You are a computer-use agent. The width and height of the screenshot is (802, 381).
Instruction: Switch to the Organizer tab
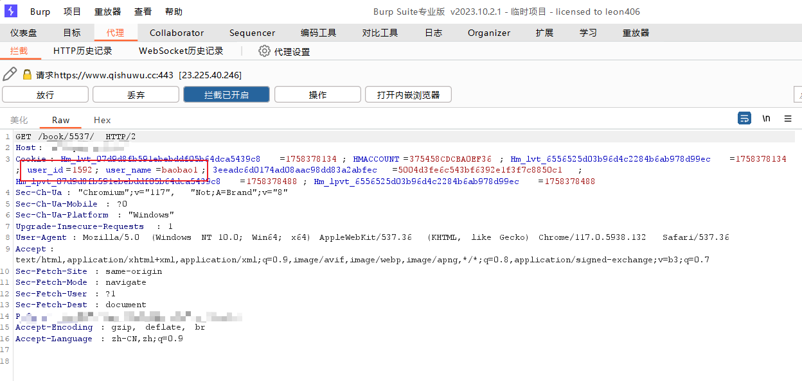(x=489, y=33)
